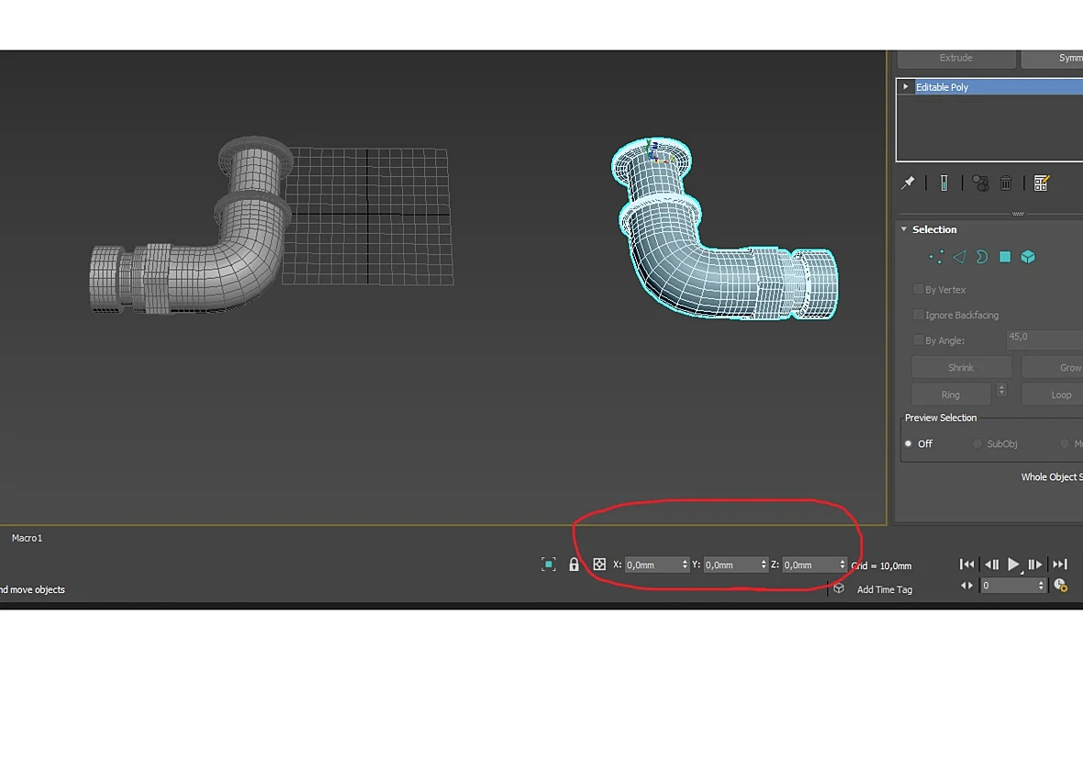The height and width of the screenshot is (759, 1083).
Task: Click Remove modifier trash icon
Action: 1006,183
